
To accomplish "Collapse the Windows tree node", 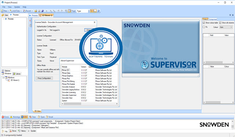I will pos(3,77).
